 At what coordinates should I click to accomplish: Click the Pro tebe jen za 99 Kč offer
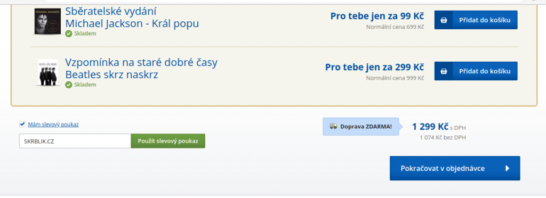377,16
